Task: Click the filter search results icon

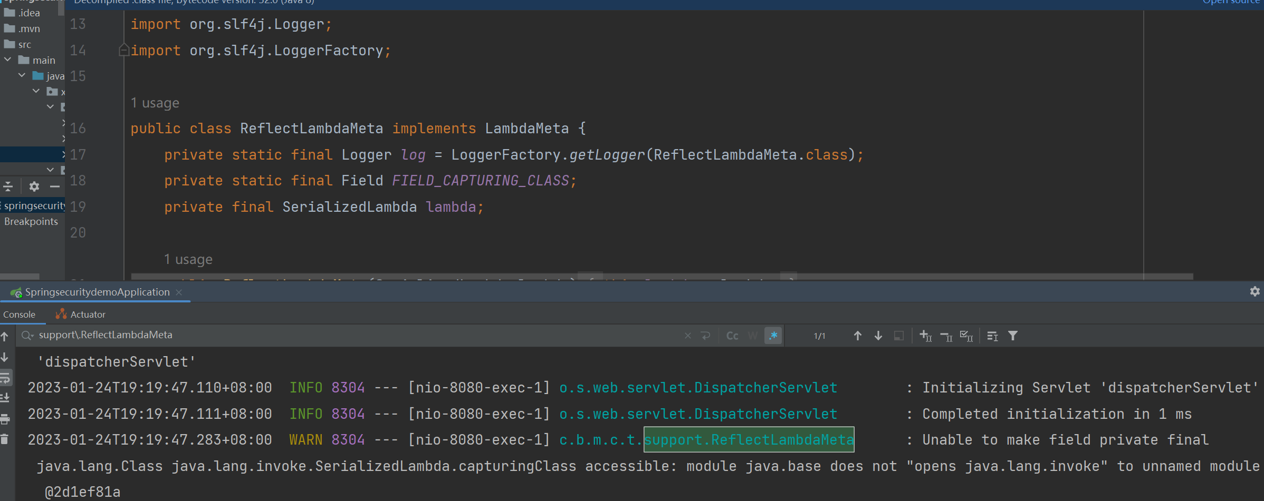Action: coord(1013,336)
